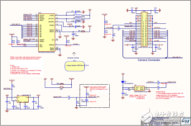Click the CN2 40-pin connector body
The height and width of the screenshot is (126, 191).
pos(144,29)
